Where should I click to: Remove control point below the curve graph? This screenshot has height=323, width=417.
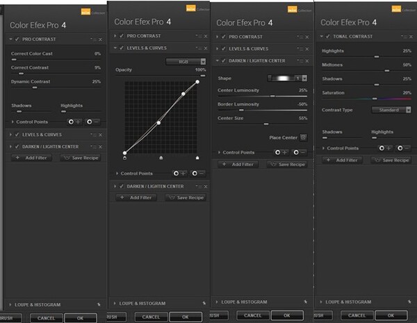coord(198,174)
